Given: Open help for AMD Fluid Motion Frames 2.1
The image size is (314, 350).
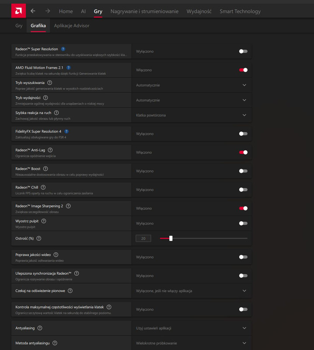Looking at the screenshot, I should 69,68.
